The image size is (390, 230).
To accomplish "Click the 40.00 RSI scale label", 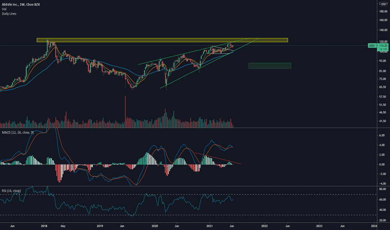I will point(382,210).
